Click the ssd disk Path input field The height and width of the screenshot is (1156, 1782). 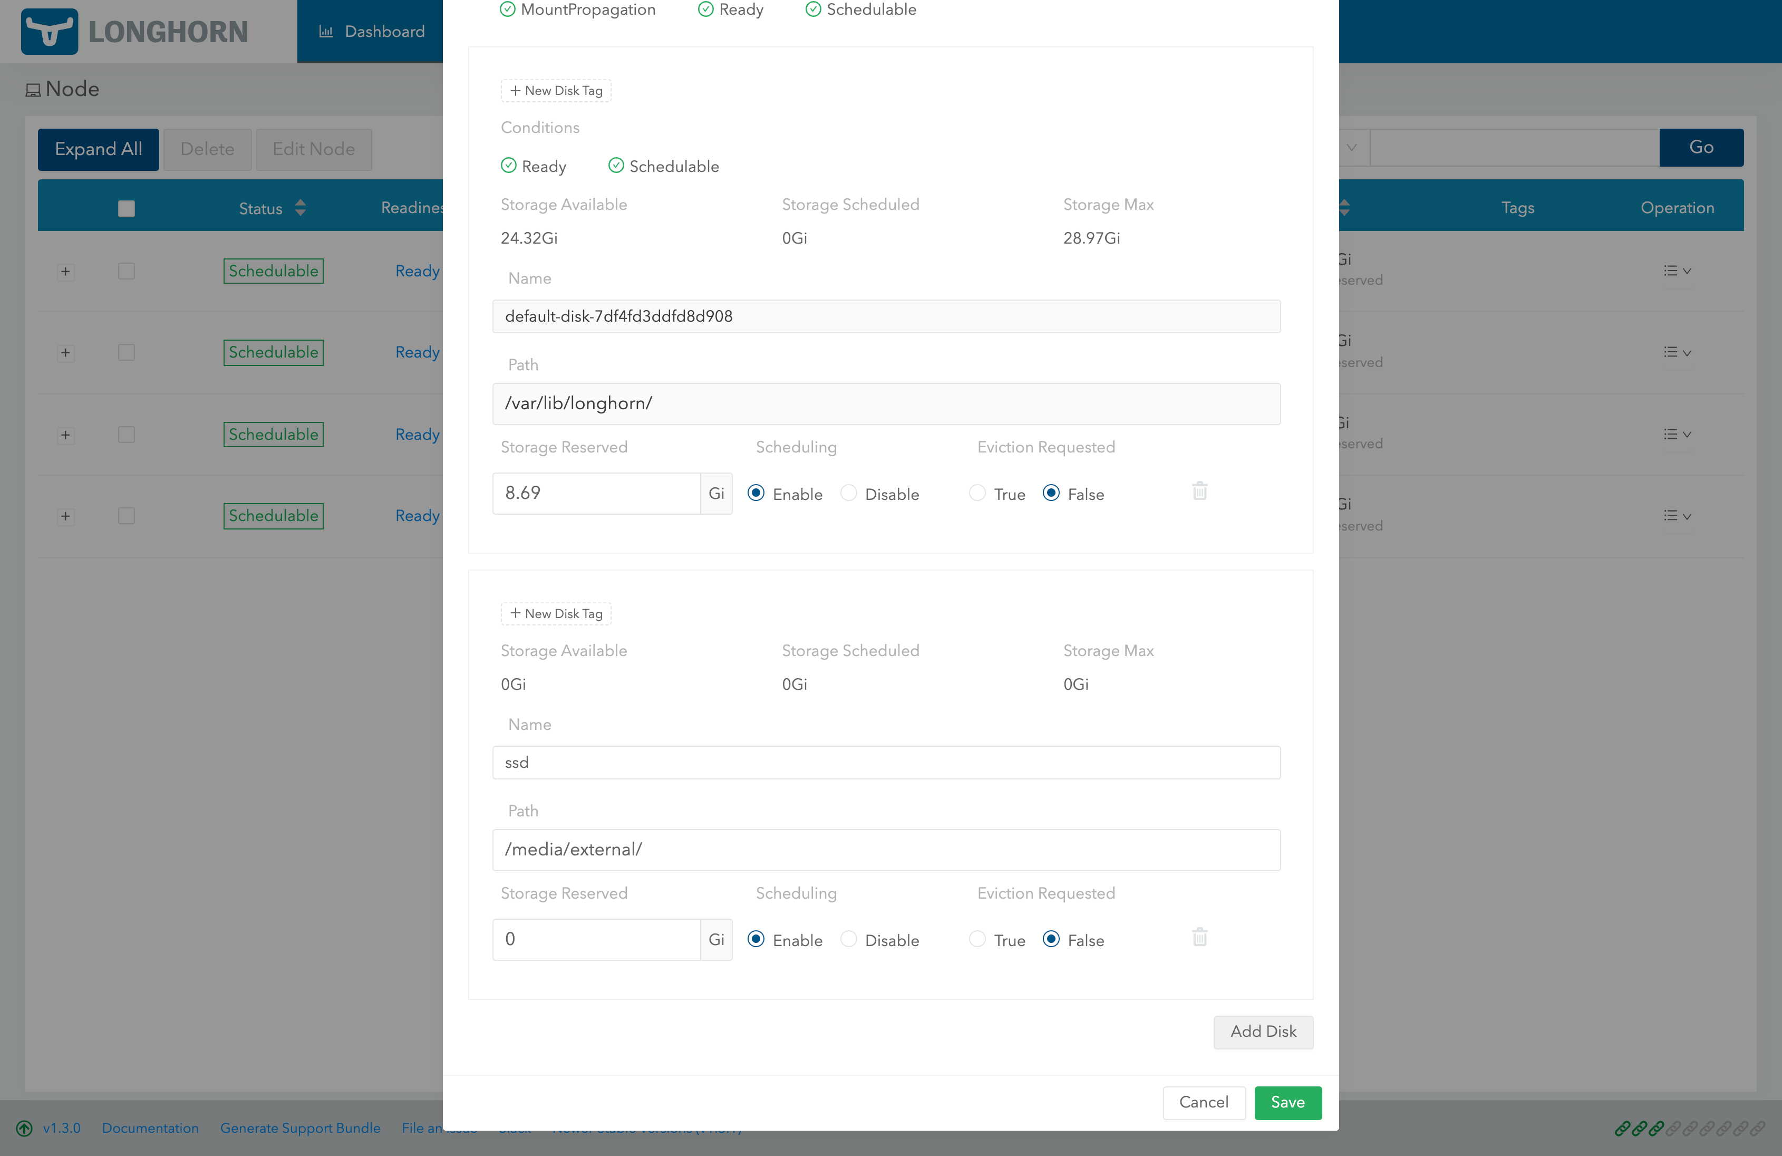point(886,850)
